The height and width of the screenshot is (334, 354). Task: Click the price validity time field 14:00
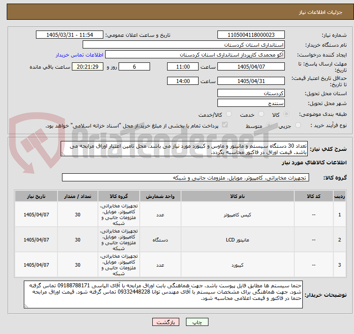tap(183, 81)
